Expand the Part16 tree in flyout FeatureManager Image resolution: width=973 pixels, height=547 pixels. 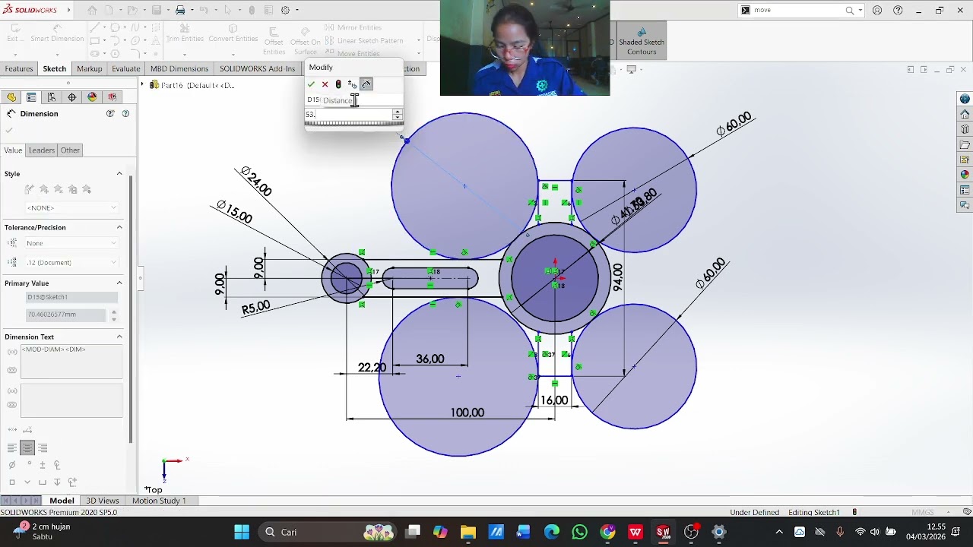pos(143,85)
